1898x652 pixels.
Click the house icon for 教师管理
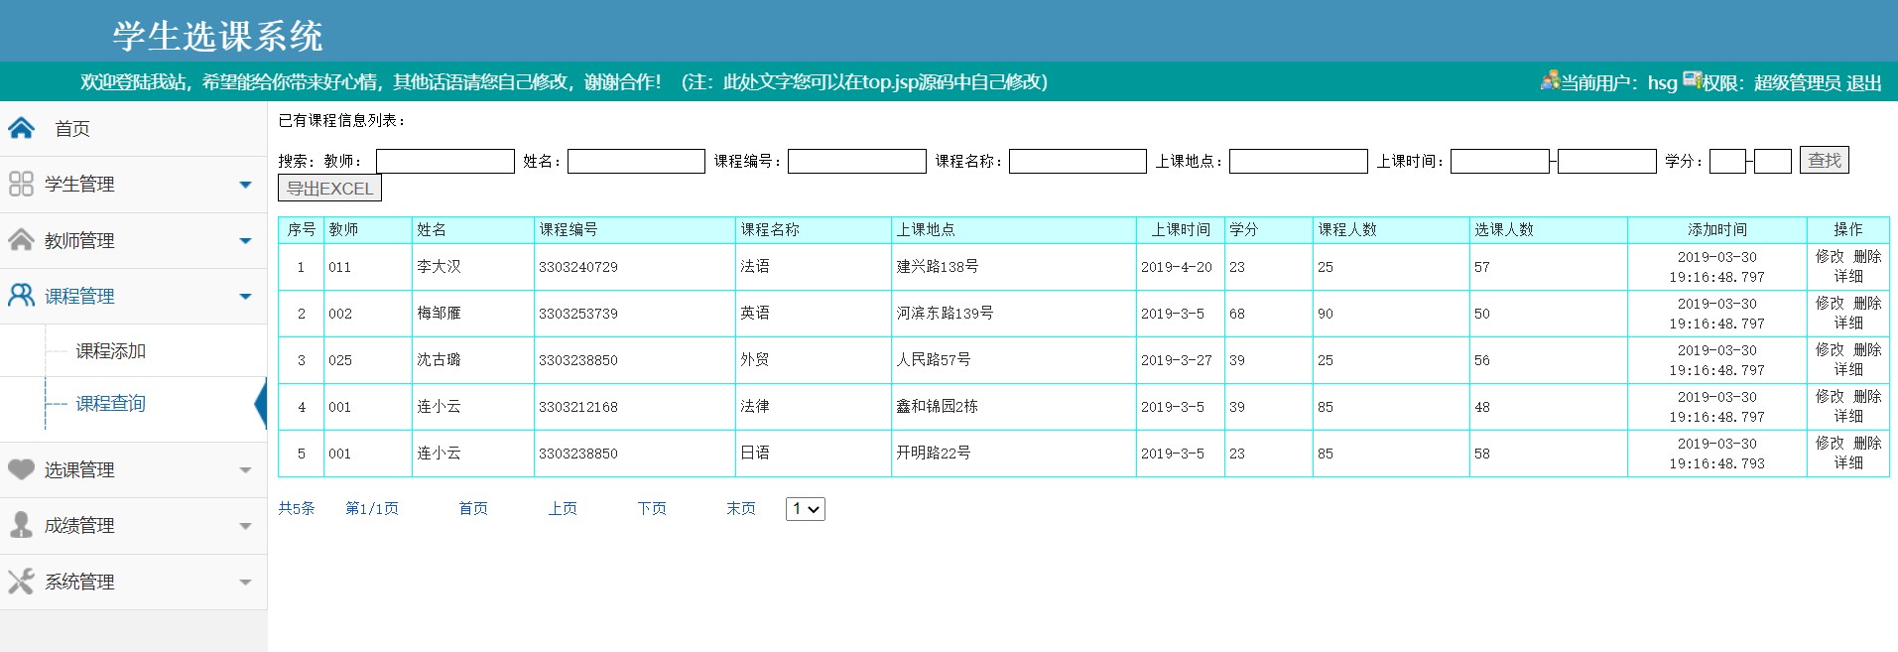coord(21,239)
